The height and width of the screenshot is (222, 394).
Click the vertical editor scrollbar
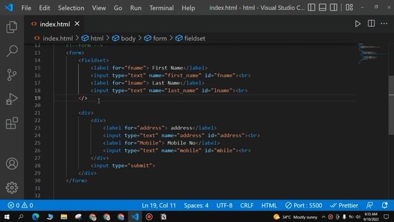point(392,105)
